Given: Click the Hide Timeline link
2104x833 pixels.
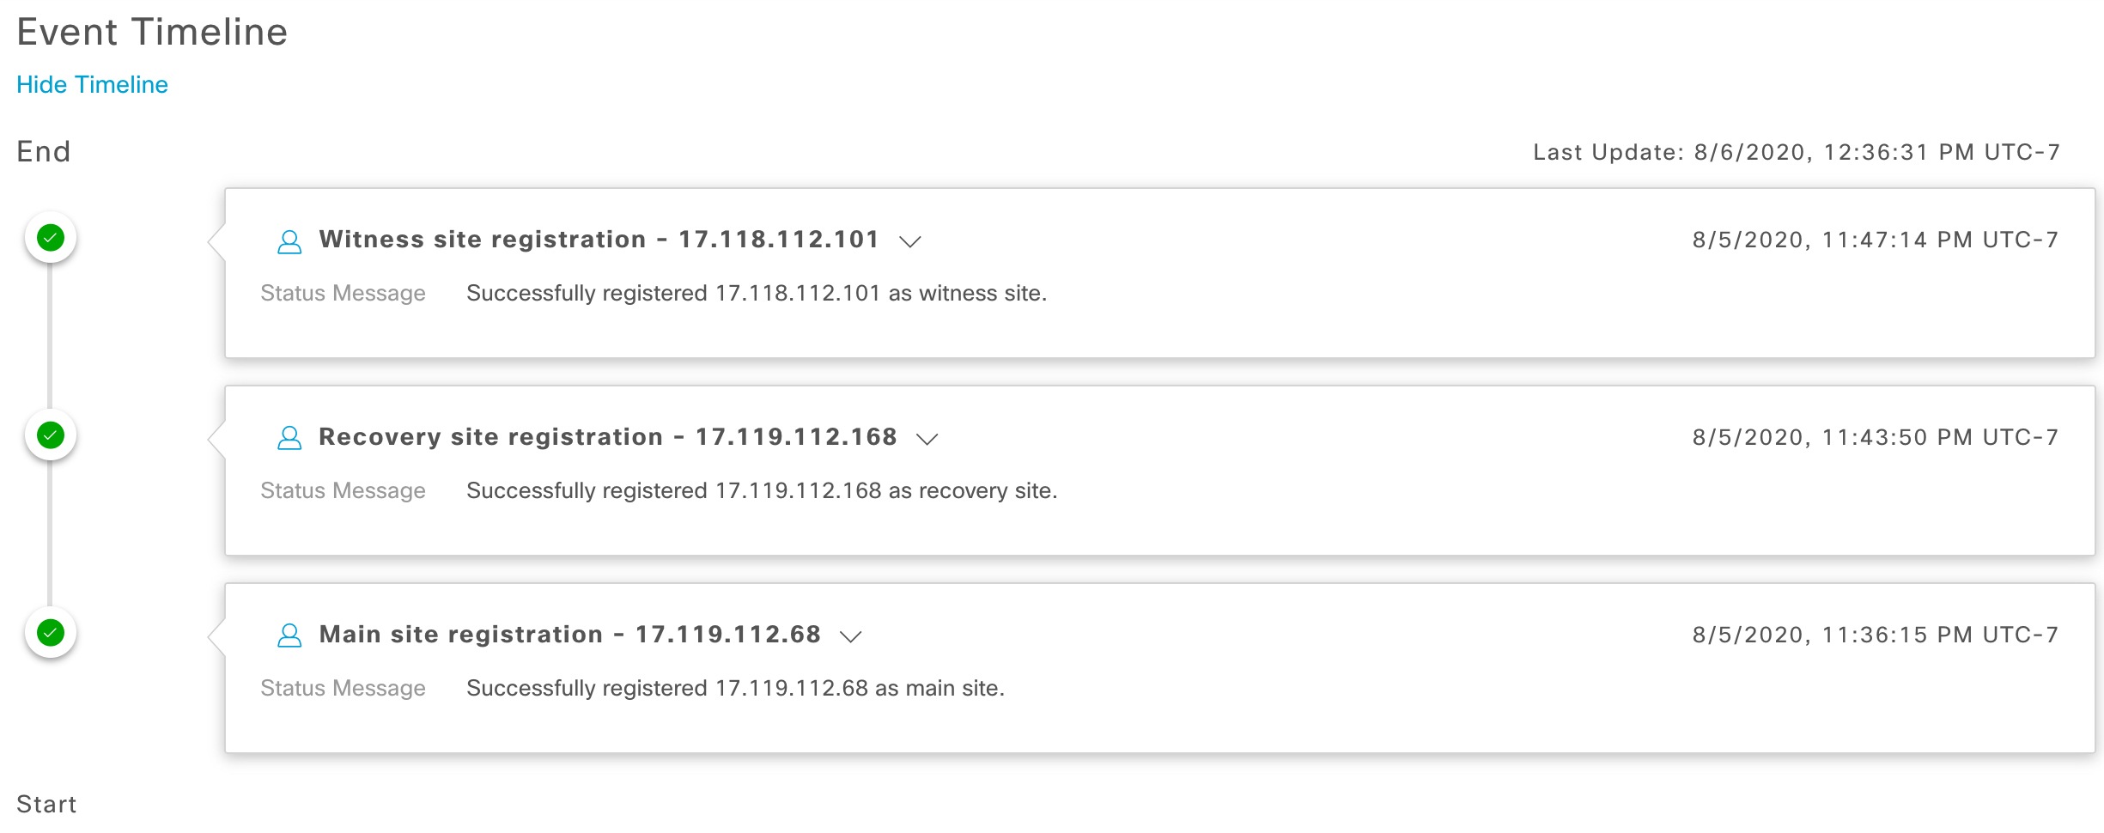Looking at the screenshot, I should (x=92, y=85).
